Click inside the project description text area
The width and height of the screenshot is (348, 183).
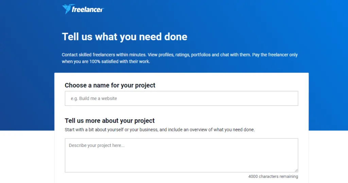point(181,155)
